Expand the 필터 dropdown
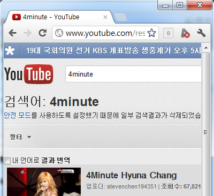 (x=20, y=137)
